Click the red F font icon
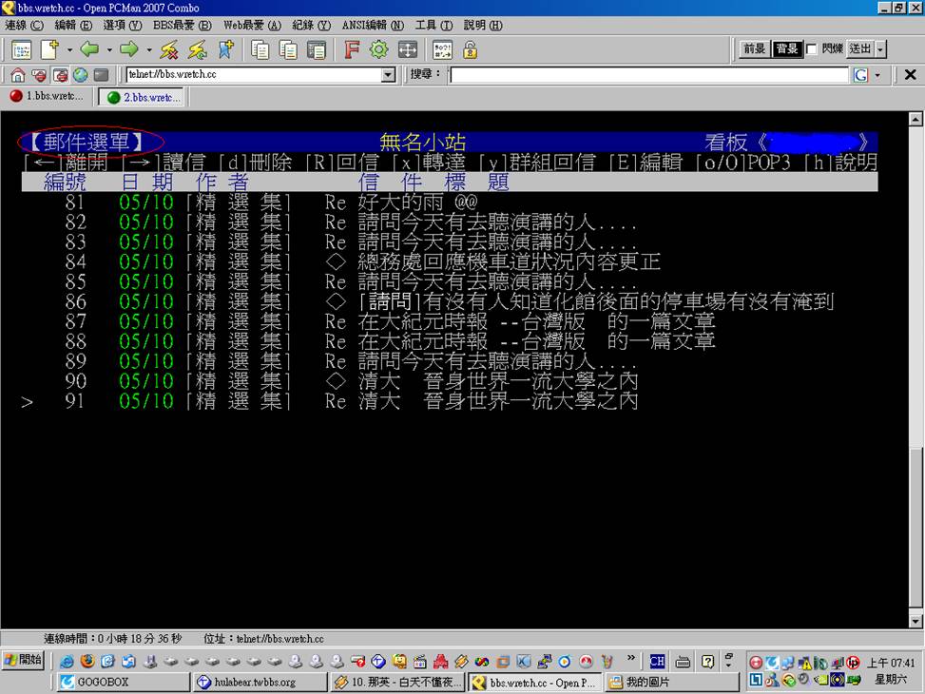The image size is (925, 694). [352, 49]
